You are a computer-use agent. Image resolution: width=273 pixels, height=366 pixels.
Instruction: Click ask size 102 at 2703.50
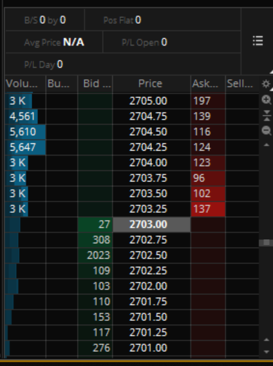click(208, 194)
